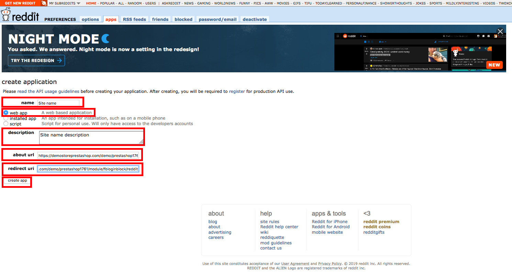
Task: Open GIFS subreddit link
Action: [x=297, y=3]
